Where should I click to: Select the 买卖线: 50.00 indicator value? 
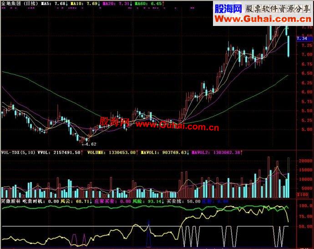click(x=184, y=201)
